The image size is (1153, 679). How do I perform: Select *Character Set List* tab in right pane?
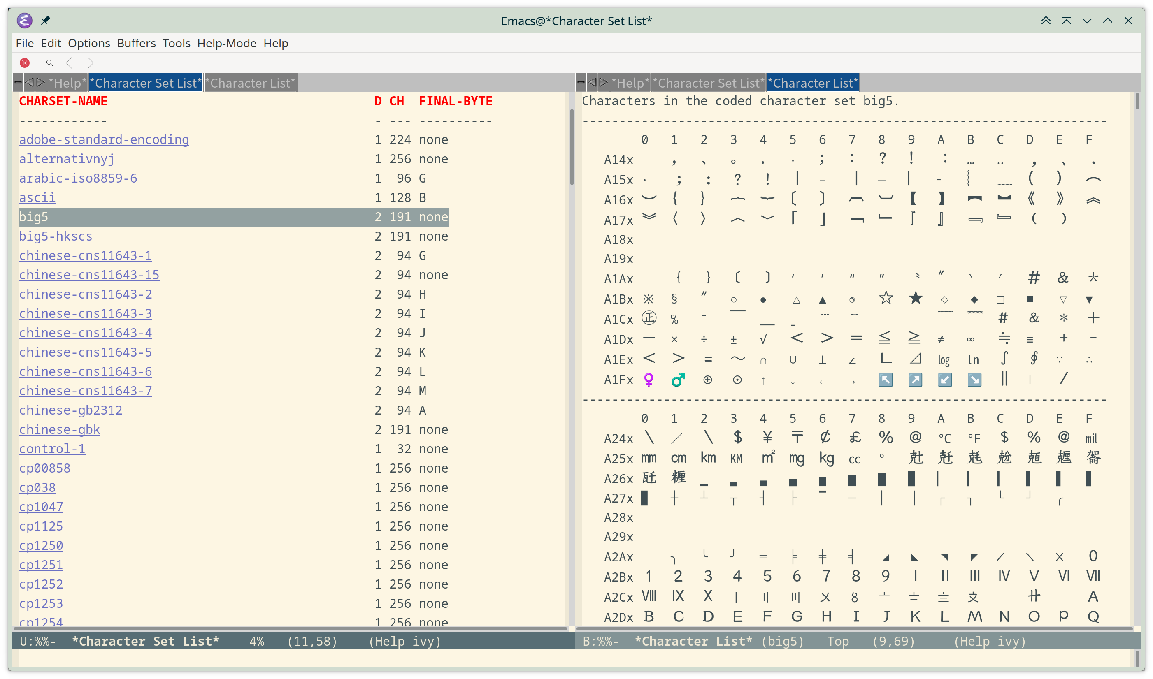click(709, 83)
